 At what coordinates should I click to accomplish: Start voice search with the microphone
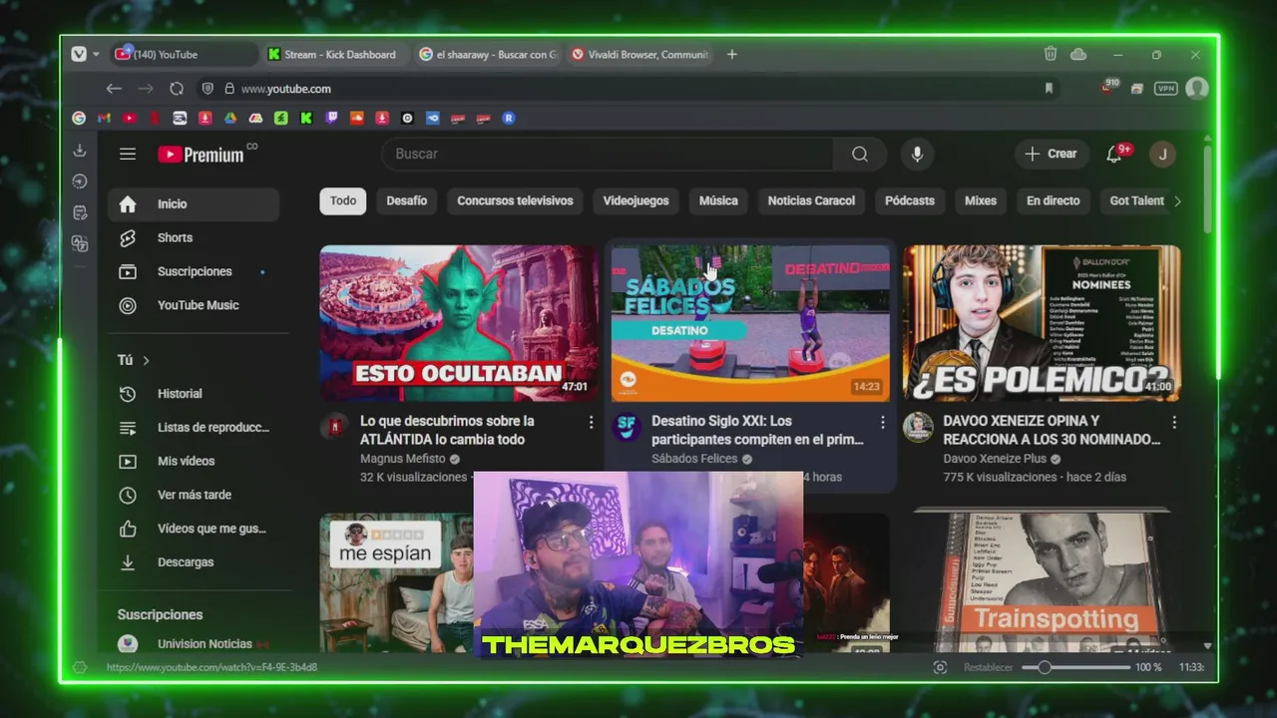coord(917,154)
